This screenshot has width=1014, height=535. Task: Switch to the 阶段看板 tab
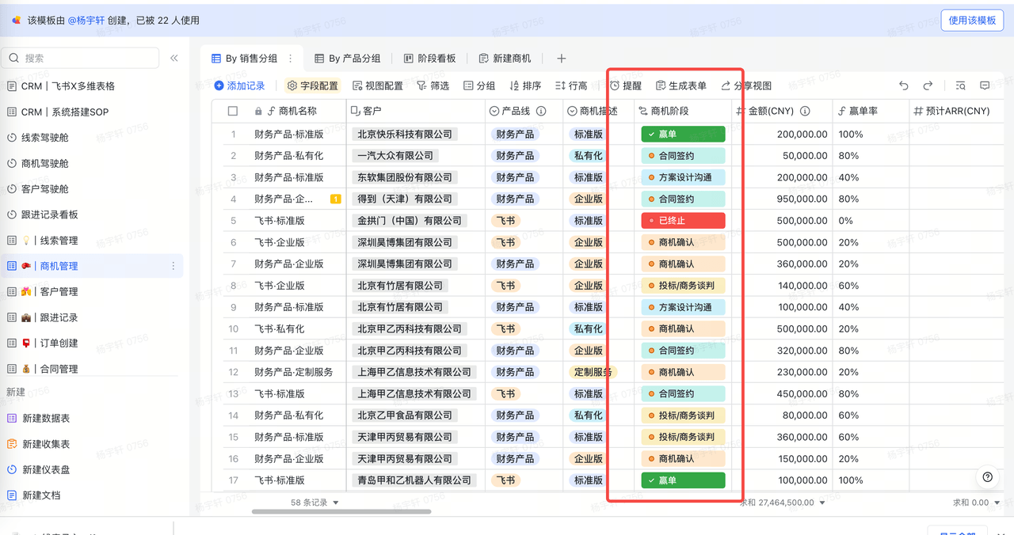[x=429, y=59]
